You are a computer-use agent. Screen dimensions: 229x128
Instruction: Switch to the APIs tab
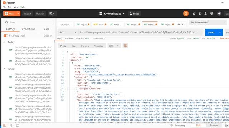coord(47,29)
